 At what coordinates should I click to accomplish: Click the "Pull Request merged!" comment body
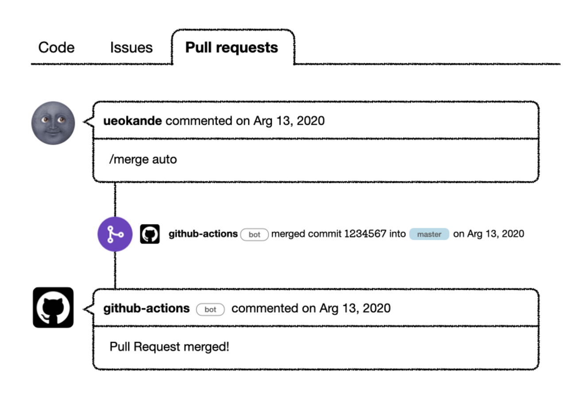click(x=170, y=346)
